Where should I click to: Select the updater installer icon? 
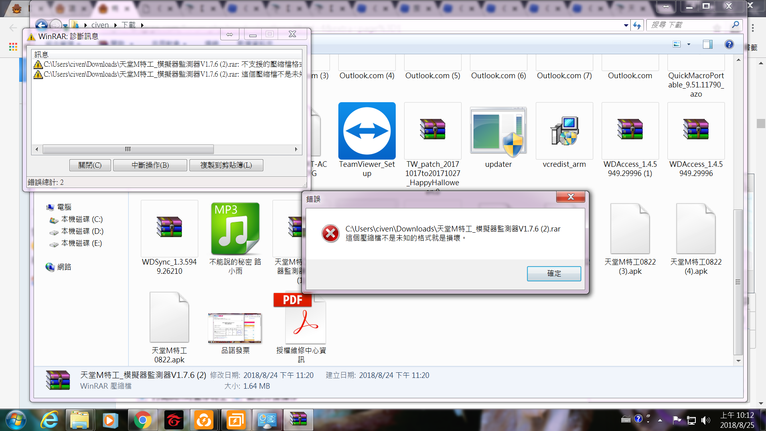(x=498, y=132)
